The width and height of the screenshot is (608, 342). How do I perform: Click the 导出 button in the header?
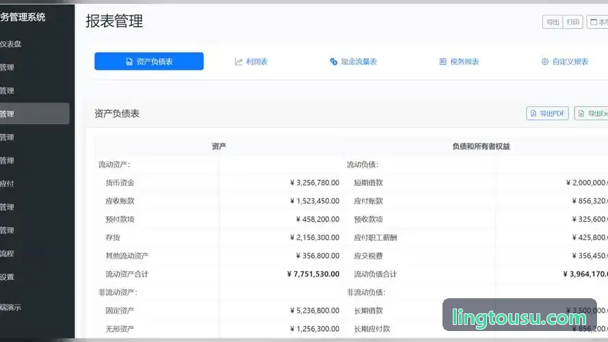click(x=553, y=22)
